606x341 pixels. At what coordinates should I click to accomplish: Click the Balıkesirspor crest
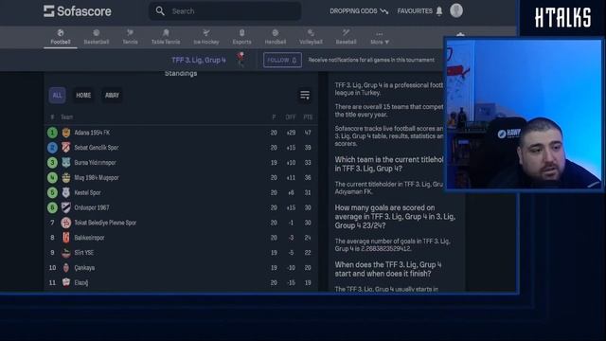[66, 238]
